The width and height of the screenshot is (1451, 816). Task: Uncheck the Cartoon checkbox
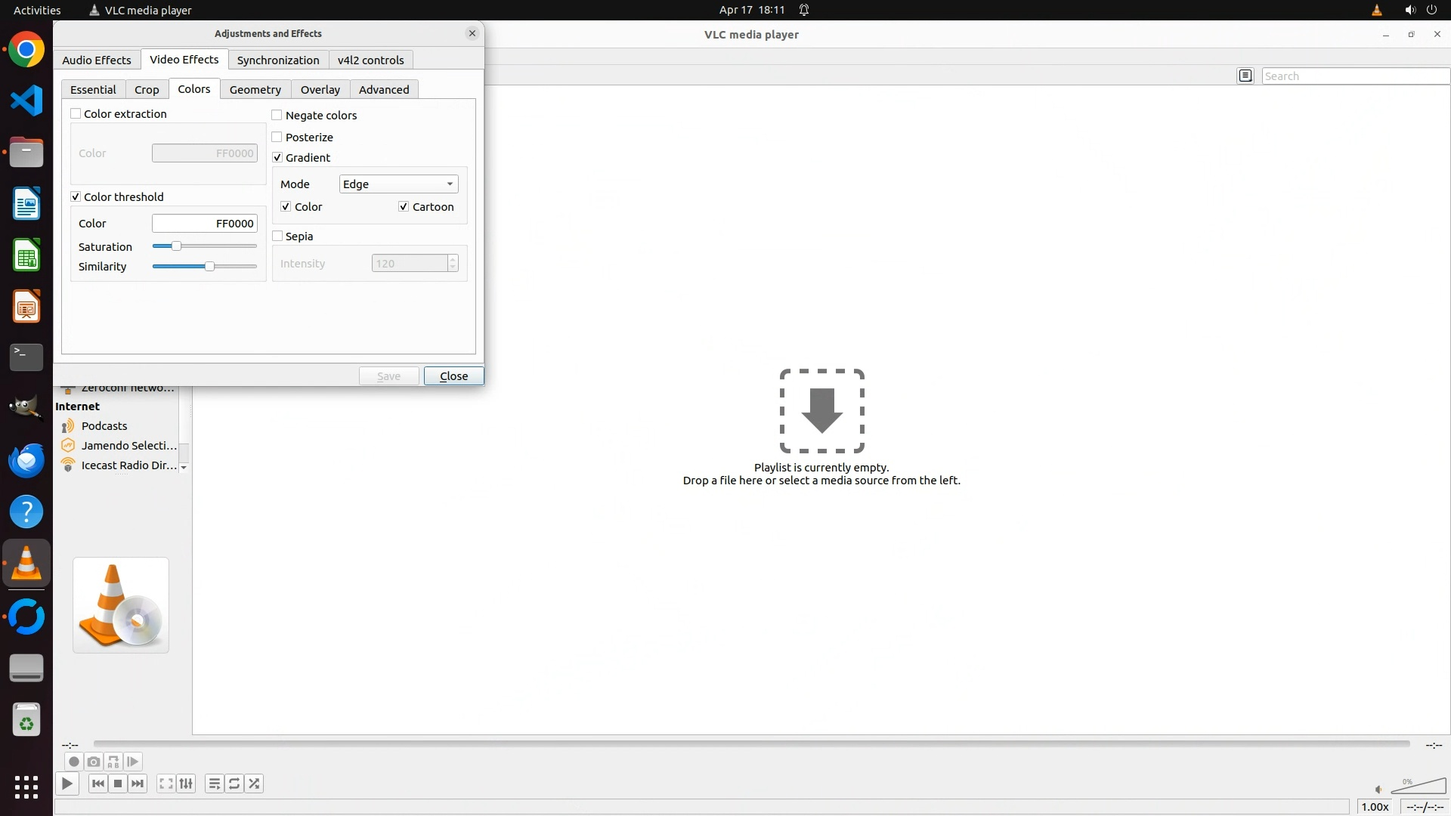click(404, 207)
